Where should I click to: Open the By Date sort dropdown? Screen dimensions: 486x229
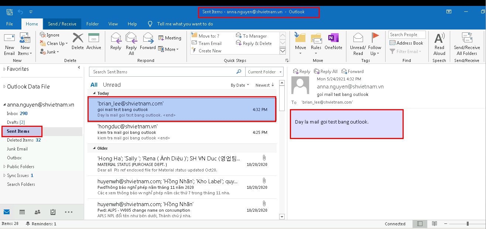[x=240, y=85]
